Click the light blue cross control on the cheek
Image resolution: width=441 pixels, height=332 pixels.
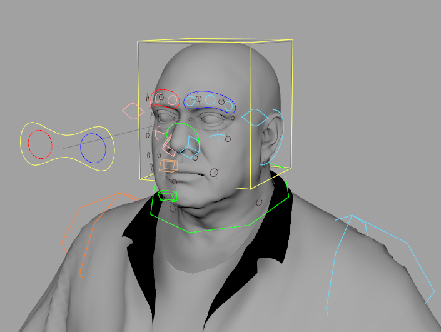pyautogui.click(x=216, y=136)
